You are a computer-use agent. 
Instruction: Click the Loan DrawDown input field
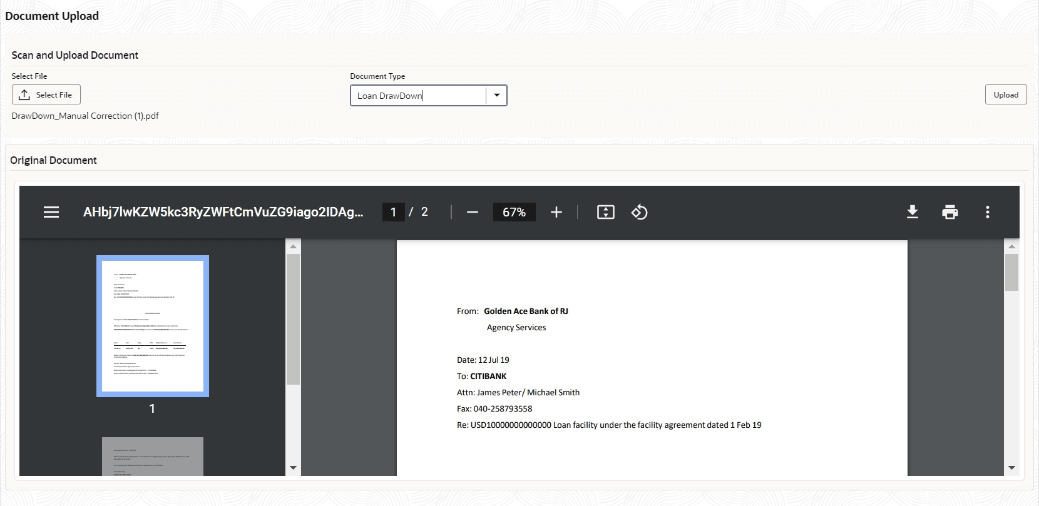click(x=418, y=95)
